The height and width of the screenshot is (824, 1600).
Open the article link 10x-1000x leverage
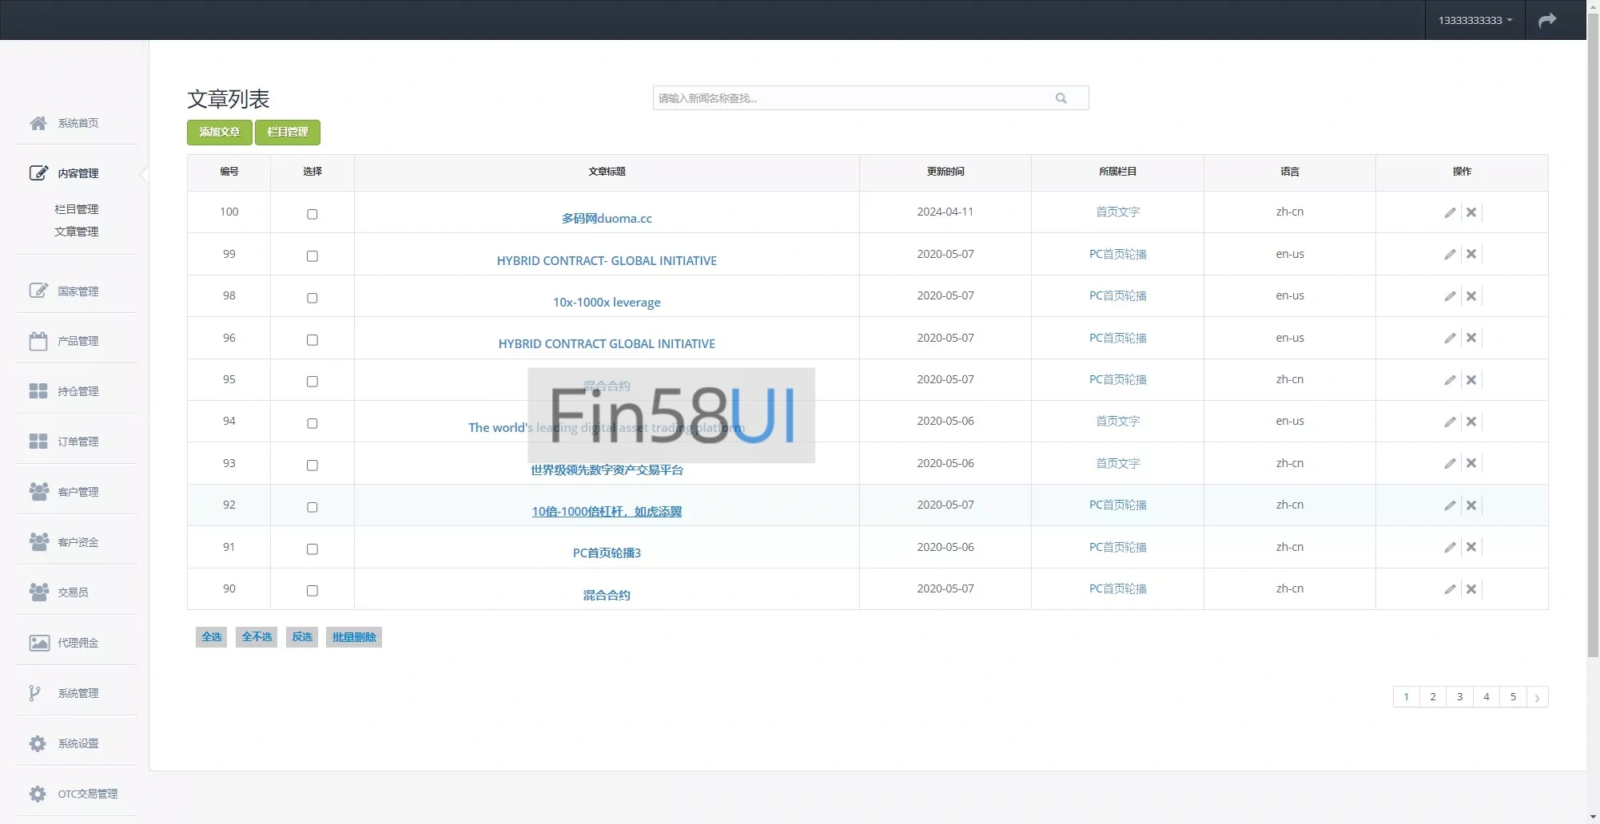click(607, 303)
